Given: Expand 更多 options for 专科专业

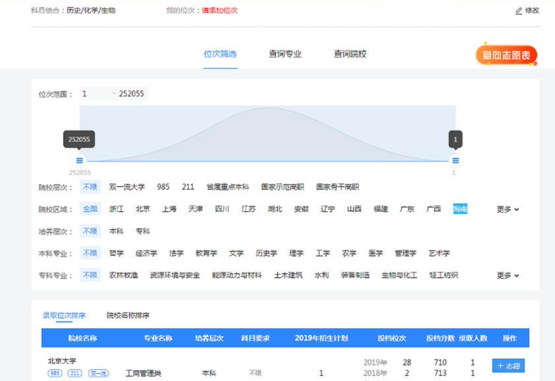Looking at the screenshot, I should [x=504, y=275].
